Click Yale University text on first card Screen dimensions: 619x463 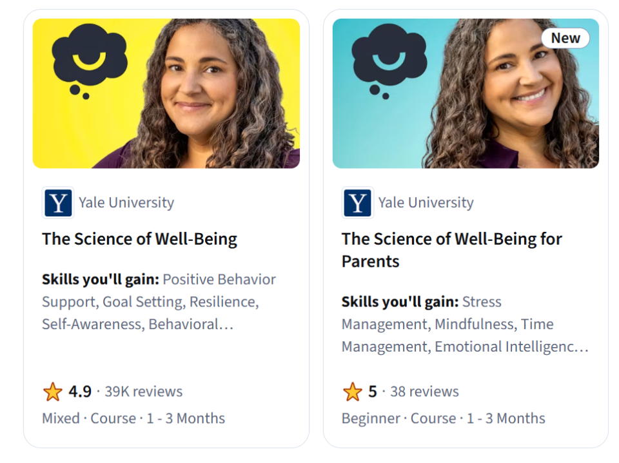(x=126, y=203)
